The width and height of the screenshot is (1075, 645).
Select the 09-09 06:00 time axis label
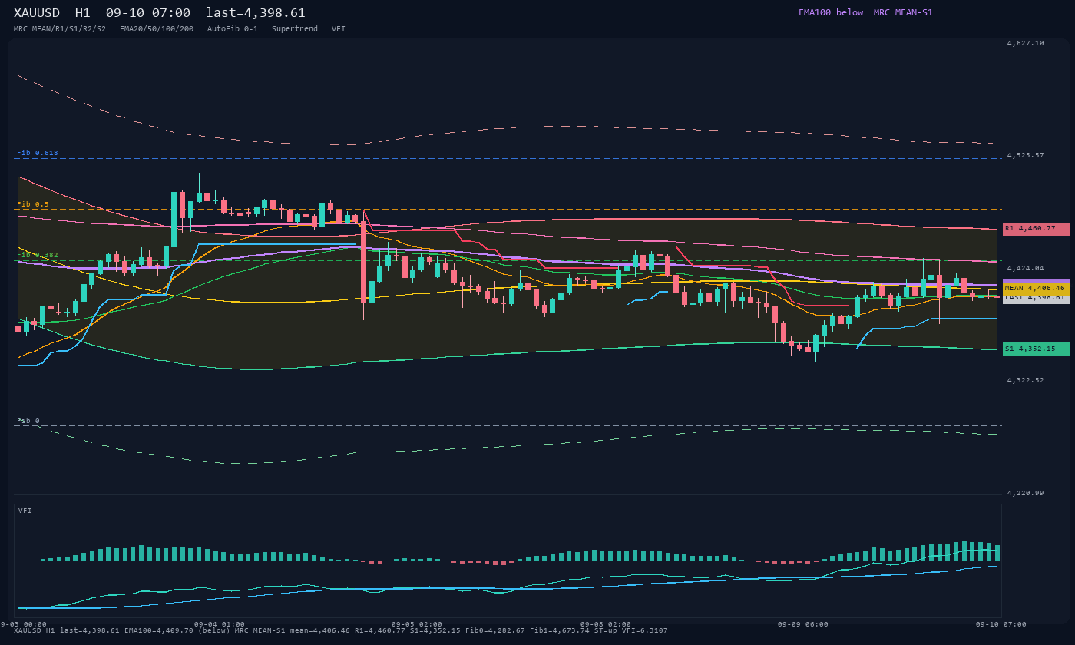(803, 624)
